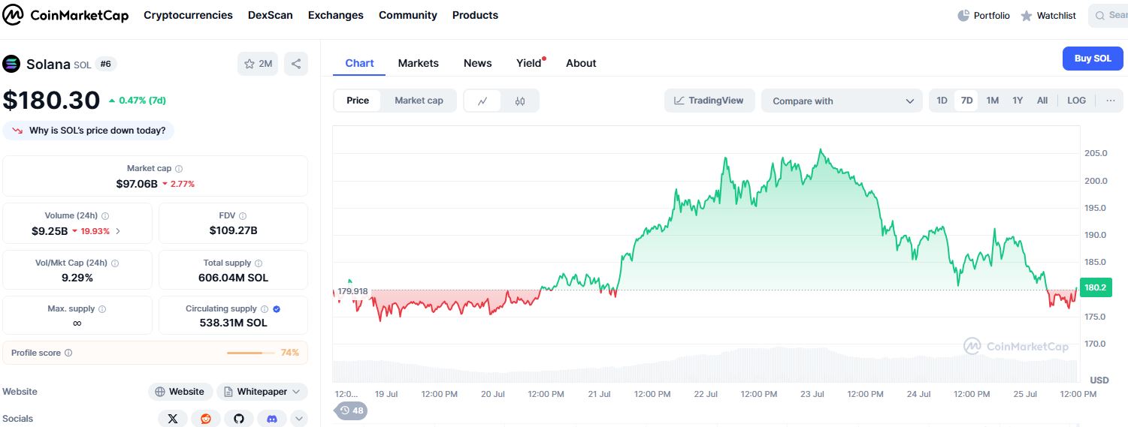
Task: Click the $109.27B FDV value
Action: coord(234,230)
